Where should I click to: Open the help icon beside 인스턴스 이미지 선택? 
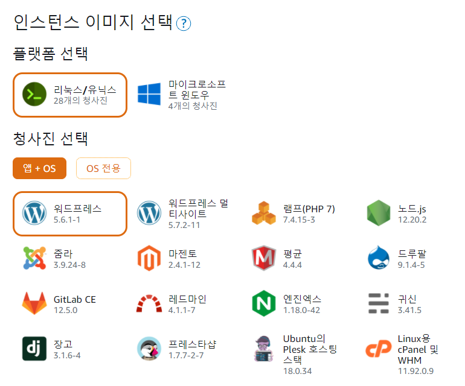[x=184, y=24]
